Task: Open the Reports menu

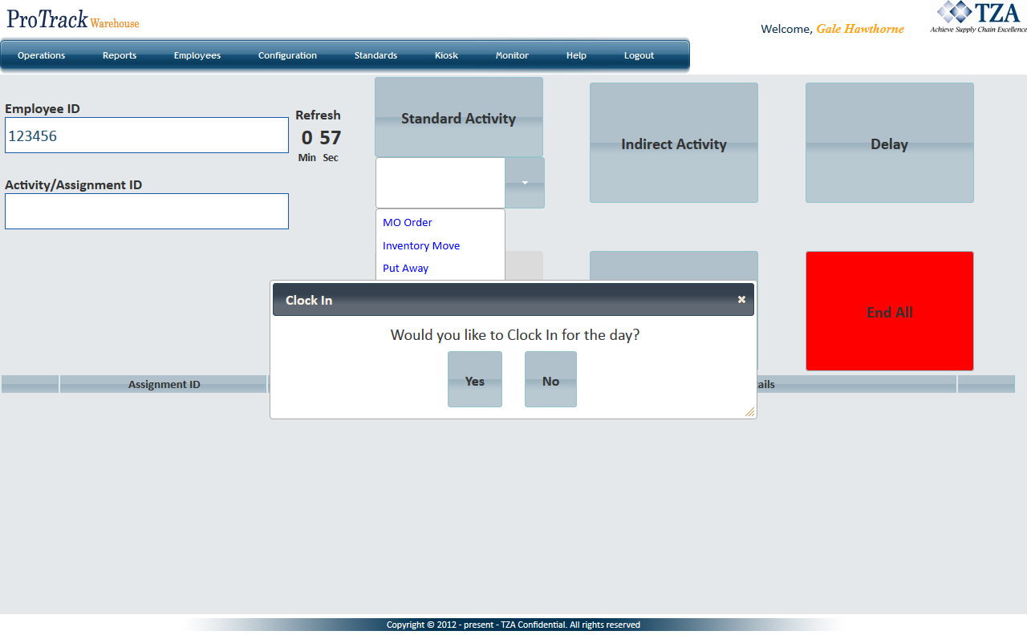Action: [x=120, y=55]
